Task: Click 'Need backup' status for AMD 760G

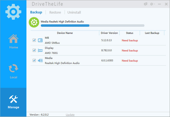Action: coord(130,51)
